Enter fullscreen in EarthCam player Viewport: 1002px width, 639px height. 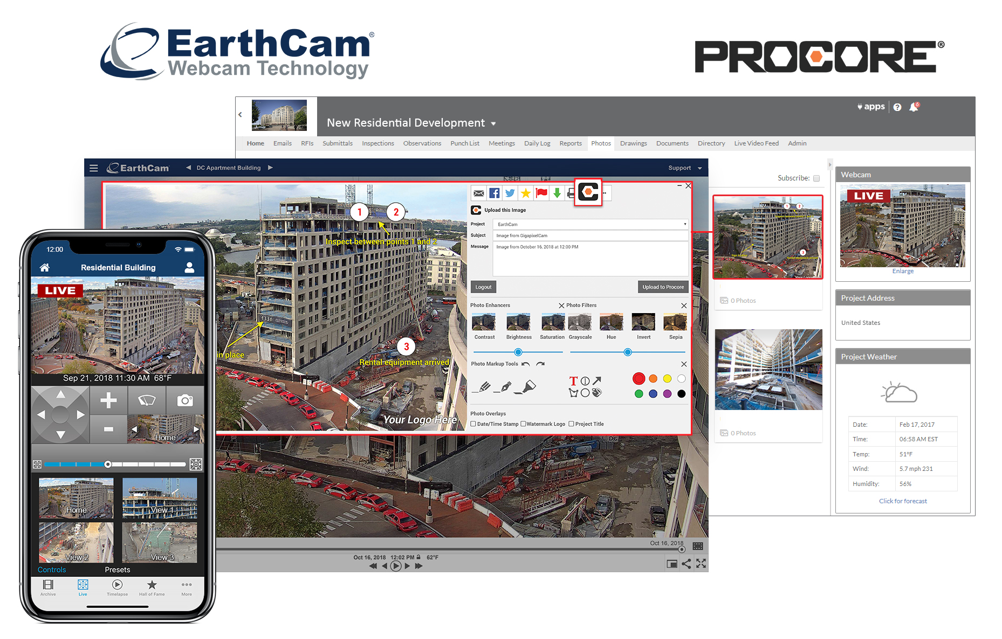pos(701,564)
